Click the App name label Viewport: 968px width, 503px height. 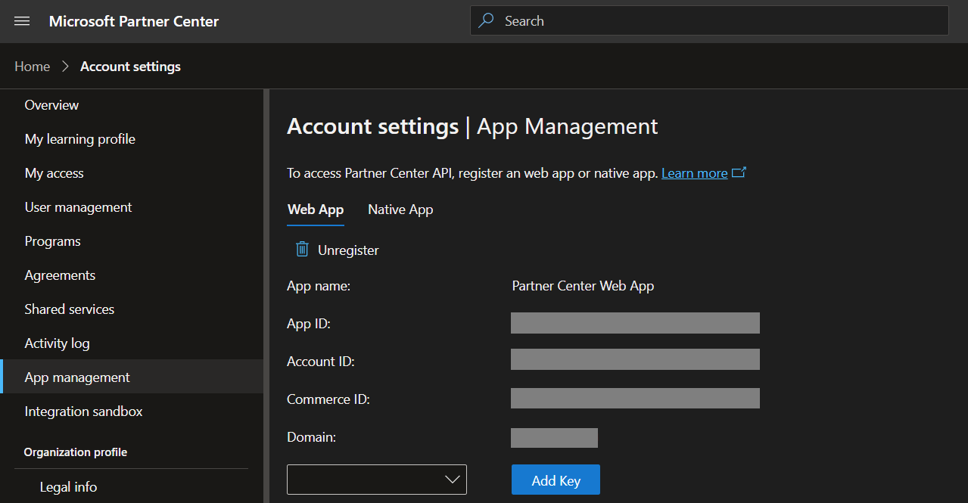[319, 286]
